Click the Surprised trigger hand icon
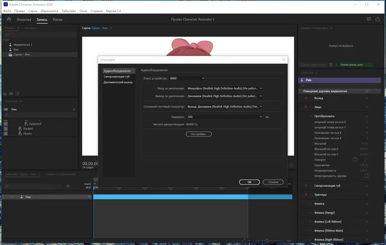386x245 pixels. [x=26, y=124]
